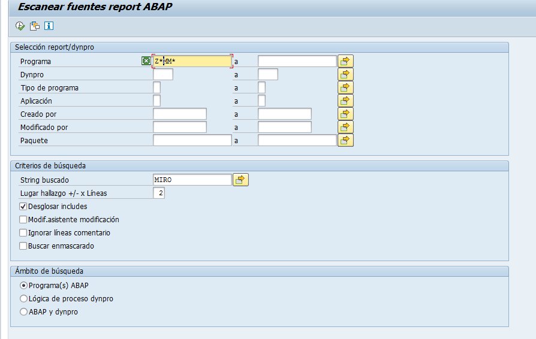Open multiple selection for String buscado
The height and width of the screenshot is (339, 536).
pyautogui.click(x=241, y=180)
